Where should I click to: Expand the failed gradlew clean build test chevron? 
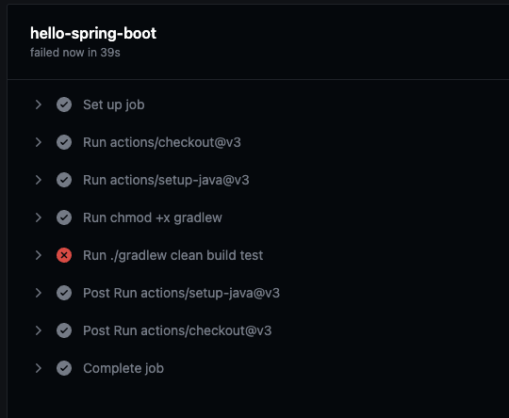tap(39, 255)
